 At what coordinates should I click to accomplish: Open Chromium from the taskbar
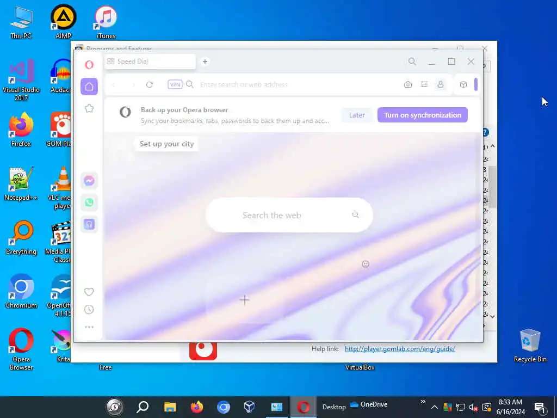pos(224,407)
